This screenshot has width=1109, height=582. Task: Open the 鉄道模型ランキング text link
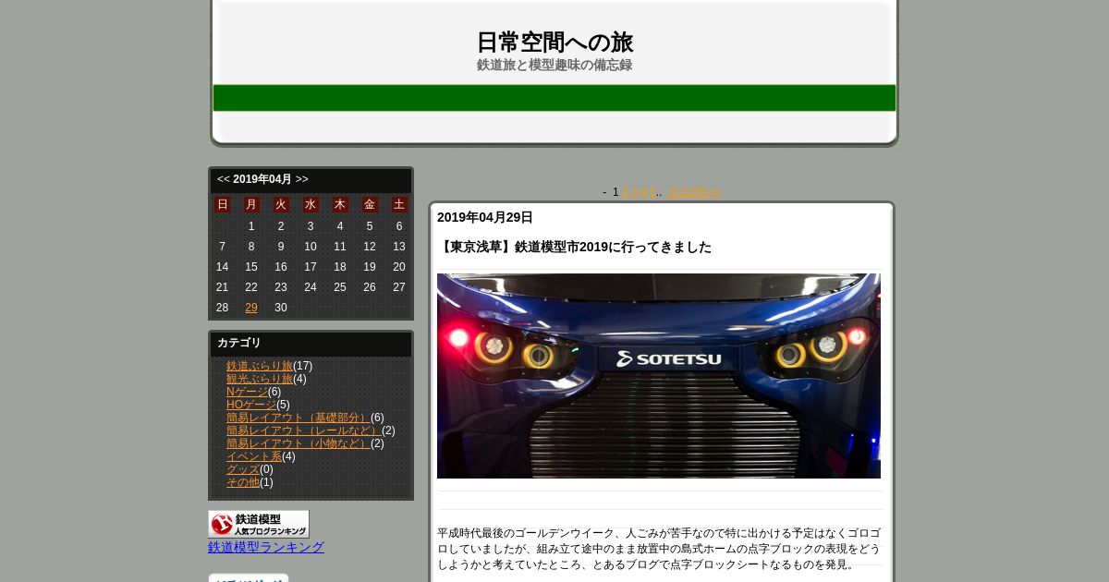click(x=266, y=547)
